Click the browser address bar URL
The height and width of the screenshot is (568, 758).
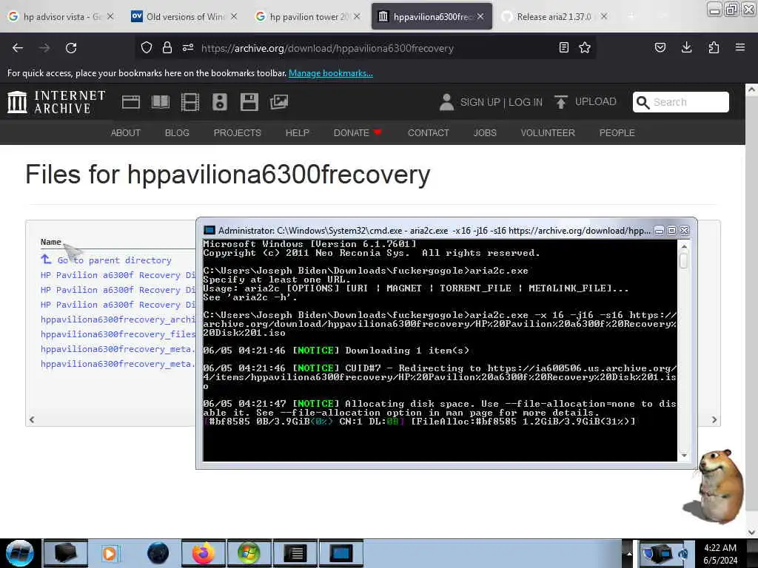pos(327,48)
